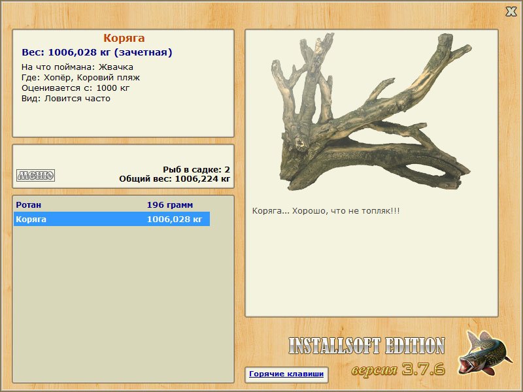523x392 pixels.
Task: Click the версия 3.7.6 label
Action: [x=398, y=369]
